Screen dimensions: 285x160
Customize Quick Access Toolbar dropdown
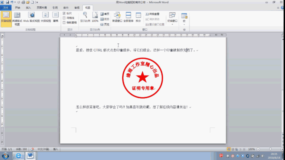tap(37, 2)
